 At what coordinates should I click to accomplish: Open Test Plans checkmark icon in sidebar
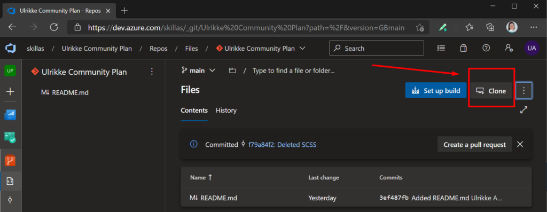(x=10, y=137)
